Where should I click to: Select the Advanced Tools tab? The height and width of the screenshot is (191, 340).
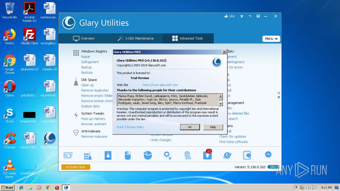pos(188,38)
